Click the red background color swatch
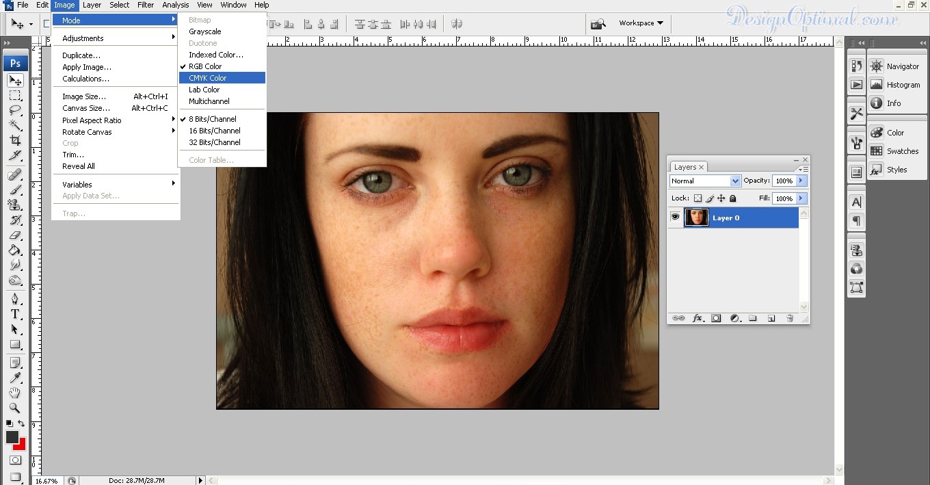This screenshot has height=485, width=930. pos(21,445)
